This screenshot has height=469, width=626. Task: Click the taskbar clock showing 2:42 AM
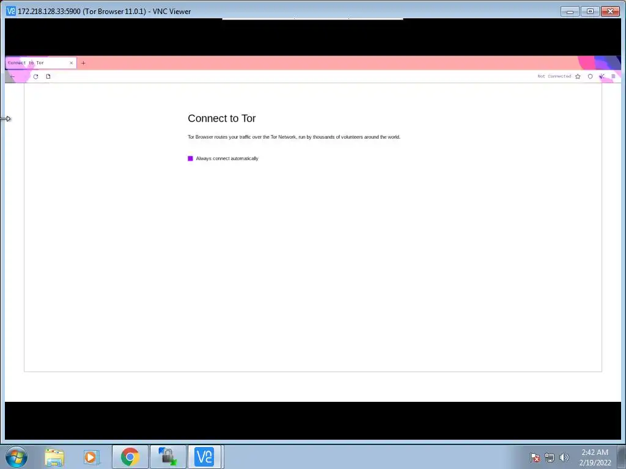(x=595, y=457)
